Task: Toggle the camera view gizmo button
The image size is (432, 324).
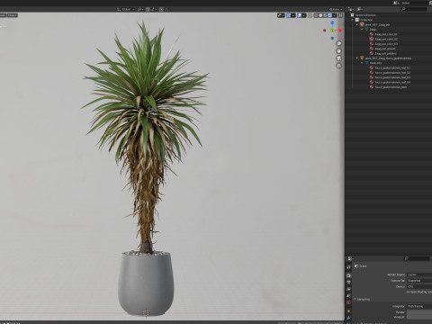Action: point(339,58)
